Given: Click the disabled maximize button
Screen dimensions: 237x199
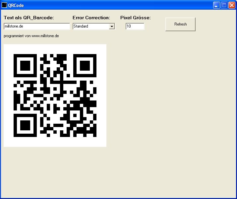Looking at the screenshot, I should click(x=224, y=5).
